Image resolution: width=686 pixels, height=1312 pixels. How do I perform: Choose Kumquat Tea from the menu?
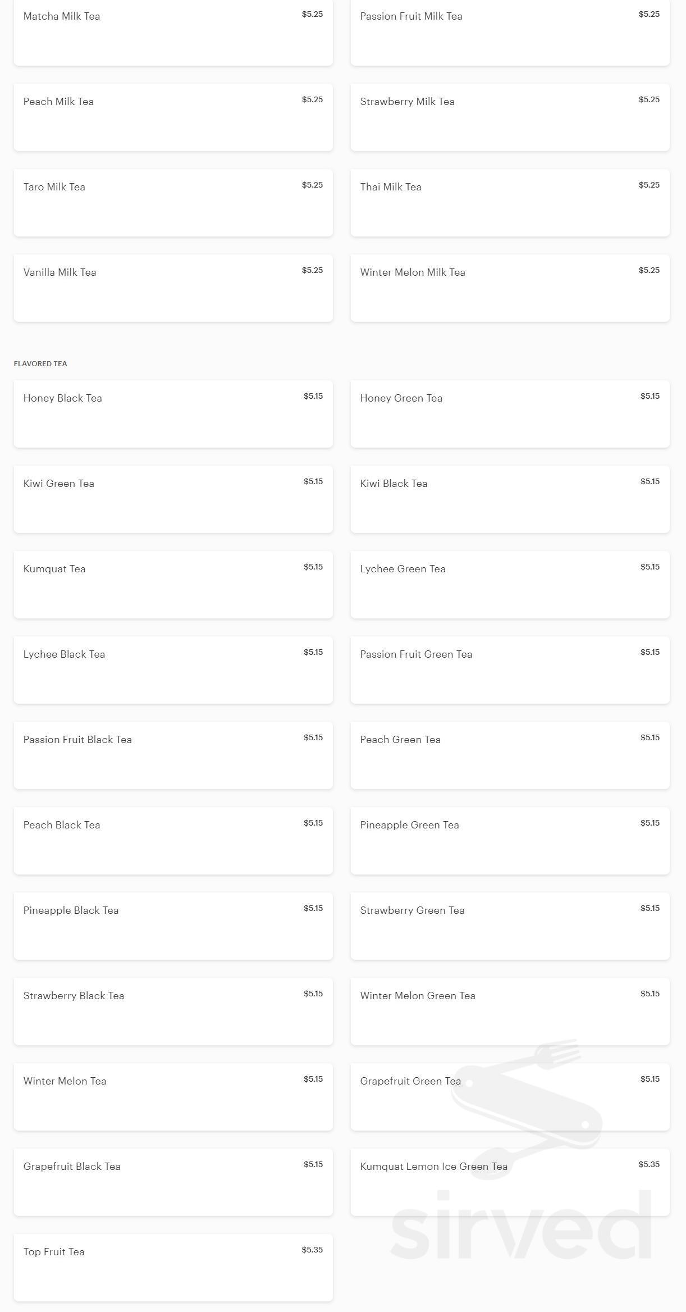pyautogui.click(x=173, y=584)
